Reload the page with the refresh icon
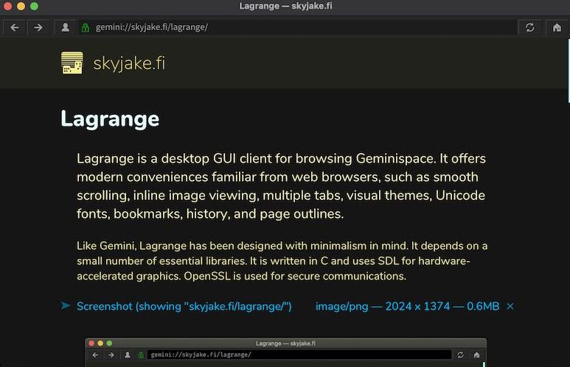The height and width of the screenshot is (367, 570). pos(529,27)
